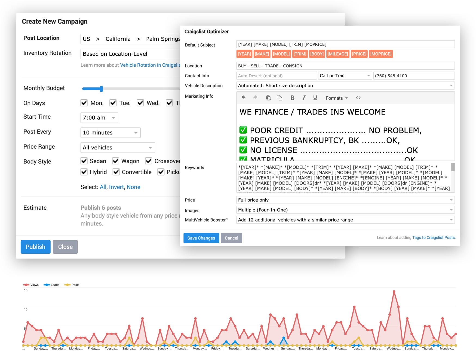The image size is (476, 353).
Task: Insert the [MAKE] tag
Action: (x=262, y=54)
